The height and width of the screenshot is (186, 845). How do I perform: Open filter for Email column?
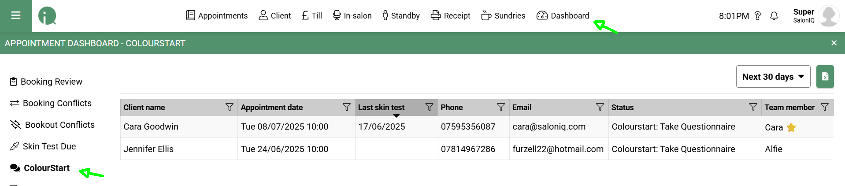(x=600, y=107)
